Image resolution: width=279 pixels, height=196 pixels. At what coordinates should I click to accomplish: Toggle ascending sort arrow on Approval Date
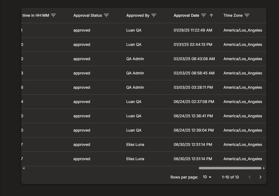(x=211, y=15)
